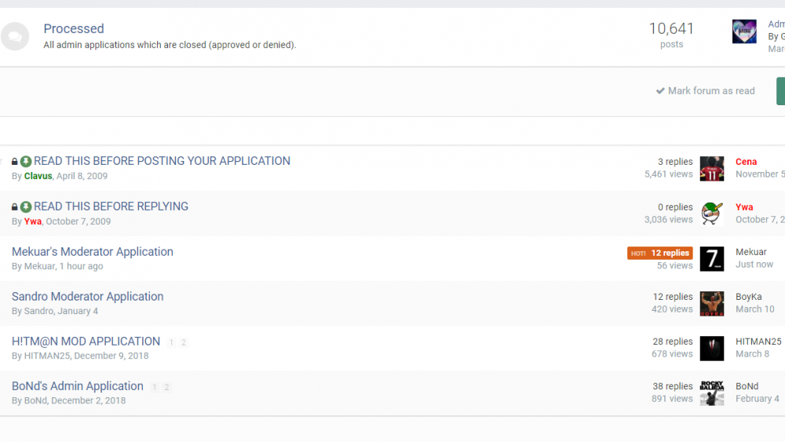Click the HOT 12 replies badge

tap(659, 254)
